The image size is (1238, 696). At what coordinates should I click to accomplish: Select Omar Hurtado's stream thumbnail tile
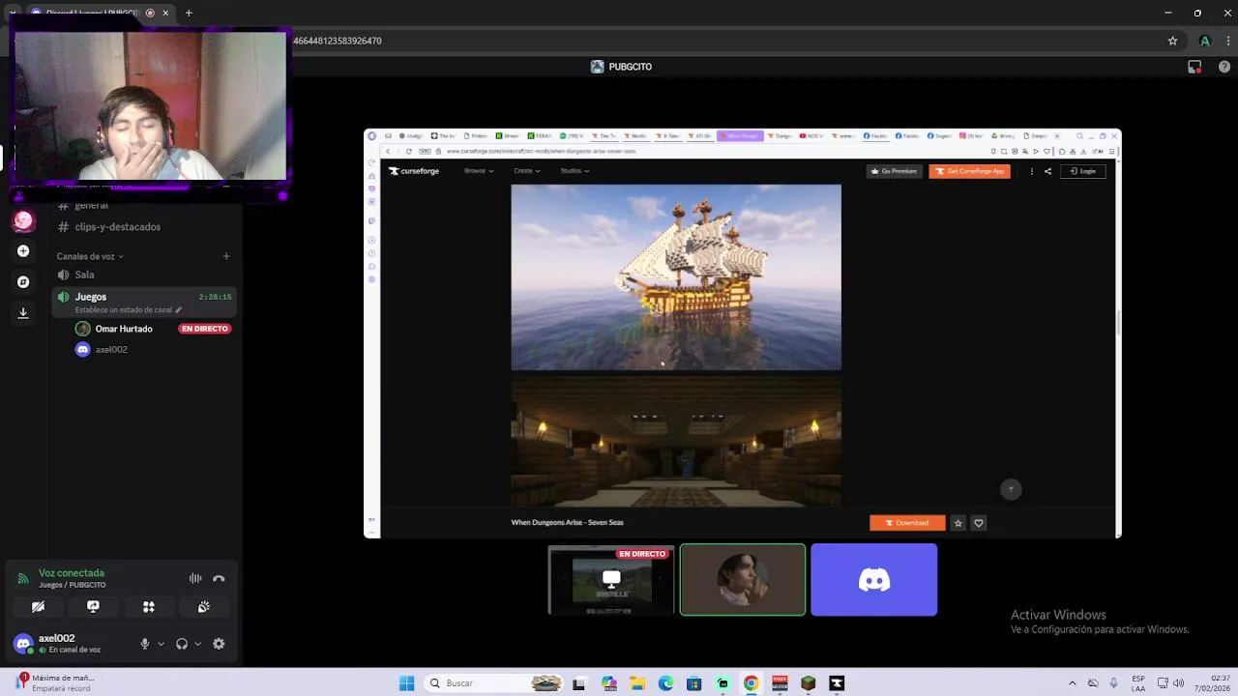coord(611,580)
